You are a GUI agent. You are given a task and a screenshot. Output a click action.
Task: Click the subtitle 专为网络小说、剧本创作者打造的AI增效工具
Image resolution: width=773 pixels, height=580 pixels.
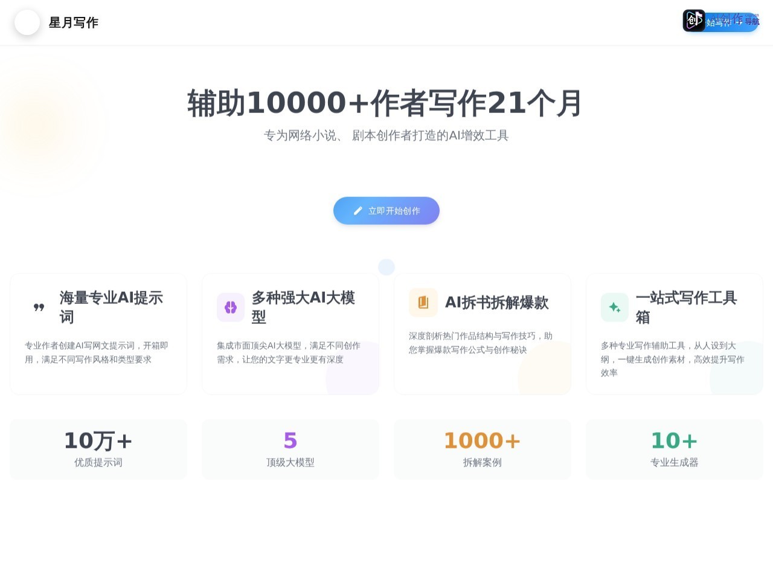pos(386,135)
